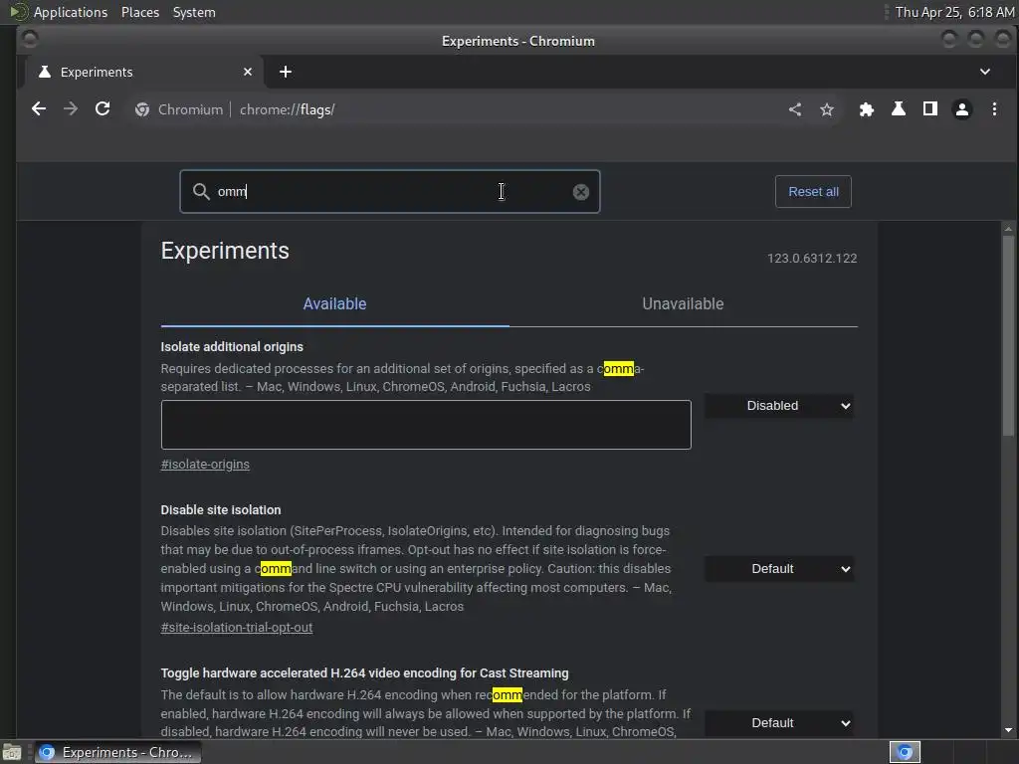Bookmark this page with the star icon
Viewport: 1019px width, 764px height.
coord(827,109)
